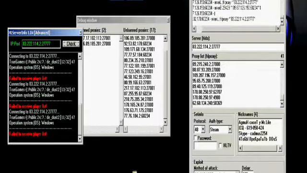Select first banned proxy ending 102.113:27001
The image size is (307, 173).
coord(97,38)
